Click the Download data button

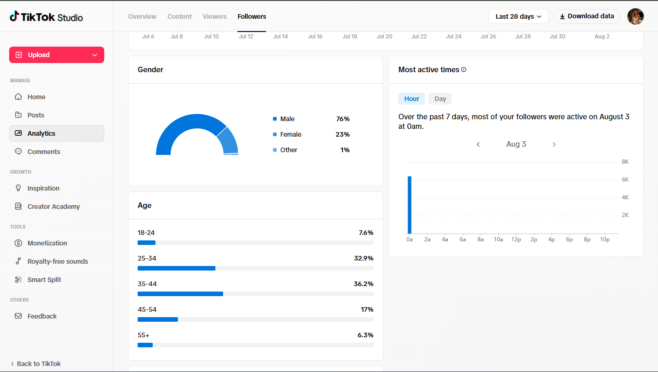pos(586,16)
